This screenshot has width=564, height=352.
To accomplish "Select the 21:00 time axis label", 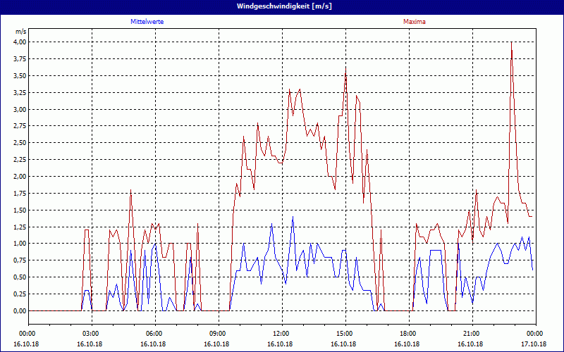I will coord(471,334).
